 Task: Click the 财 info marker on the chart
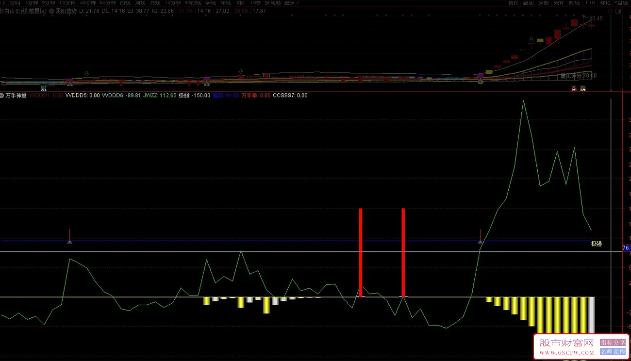44,88
